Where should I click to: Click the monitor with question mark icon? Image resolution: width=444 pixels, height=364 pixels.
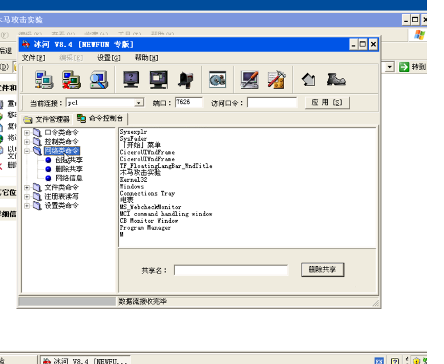point(131,79)
